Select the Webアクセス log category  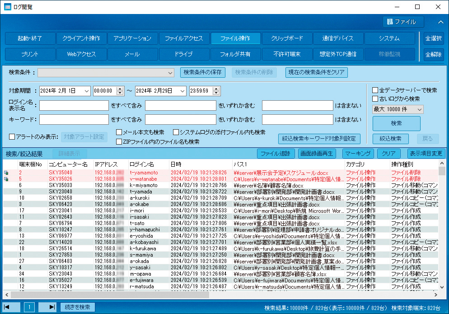[x=81, y=54]
